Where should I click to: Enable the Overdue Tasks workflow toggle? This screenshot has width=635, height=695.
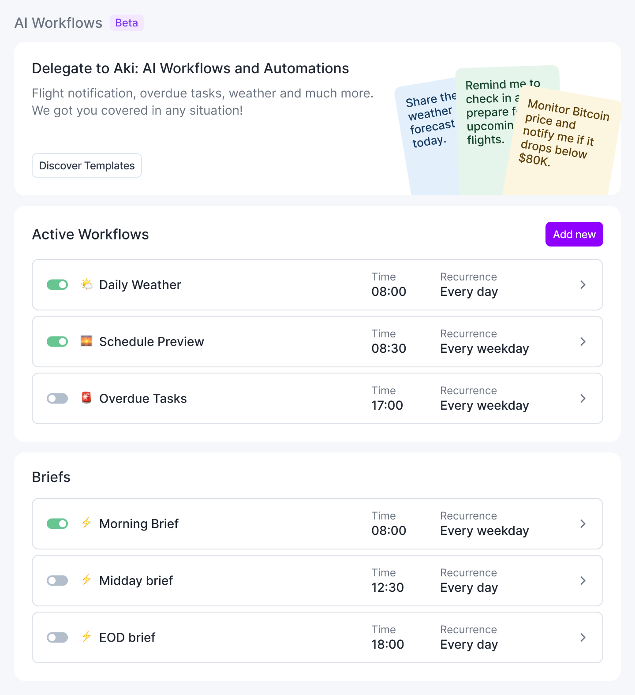pyautogui.click(x=57, y=399)
